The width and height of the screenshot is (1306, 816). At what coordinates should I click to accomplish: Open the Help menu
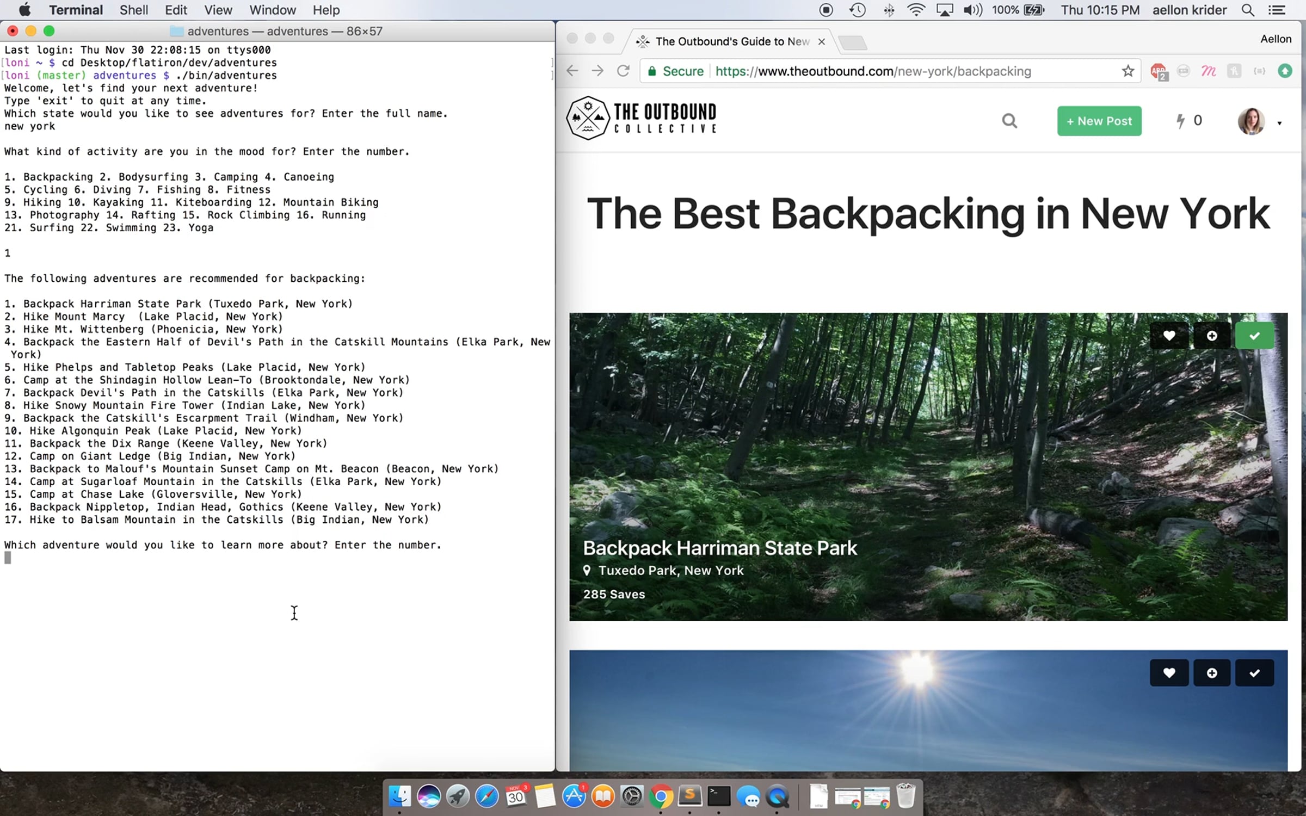pos(326,10)
